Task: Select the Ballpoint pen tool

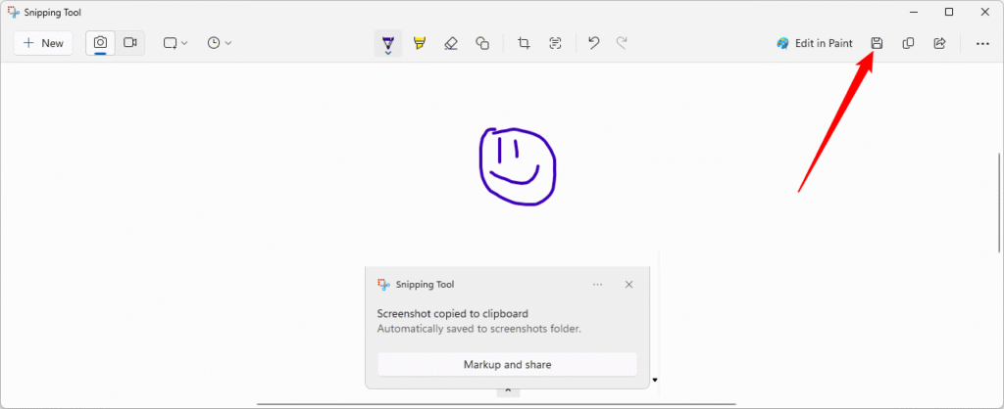Action: coord(388,43)
